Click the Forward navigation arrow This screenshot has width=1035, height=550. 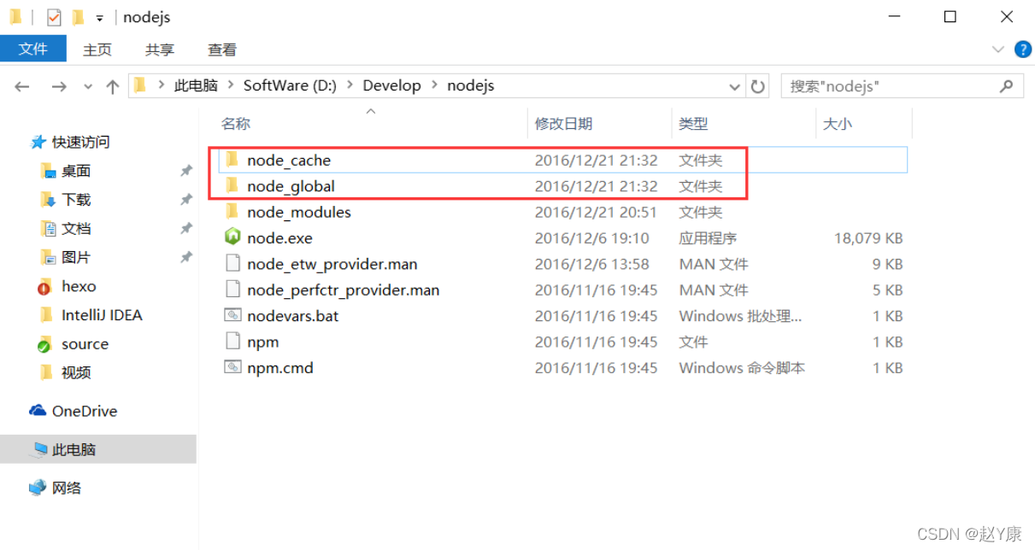pyautogui.click(x=59, y=86)
